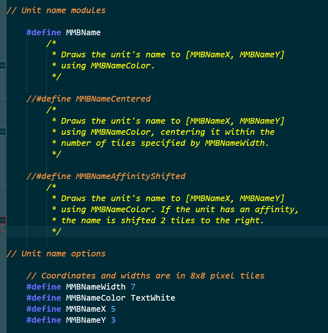Click the MMBNameX value 5

[x=113, y=309]
